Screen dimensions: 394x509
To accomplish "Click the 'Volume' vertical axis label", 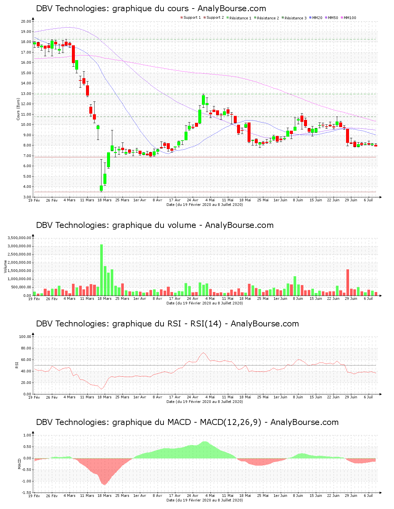I will pos(5,266).
